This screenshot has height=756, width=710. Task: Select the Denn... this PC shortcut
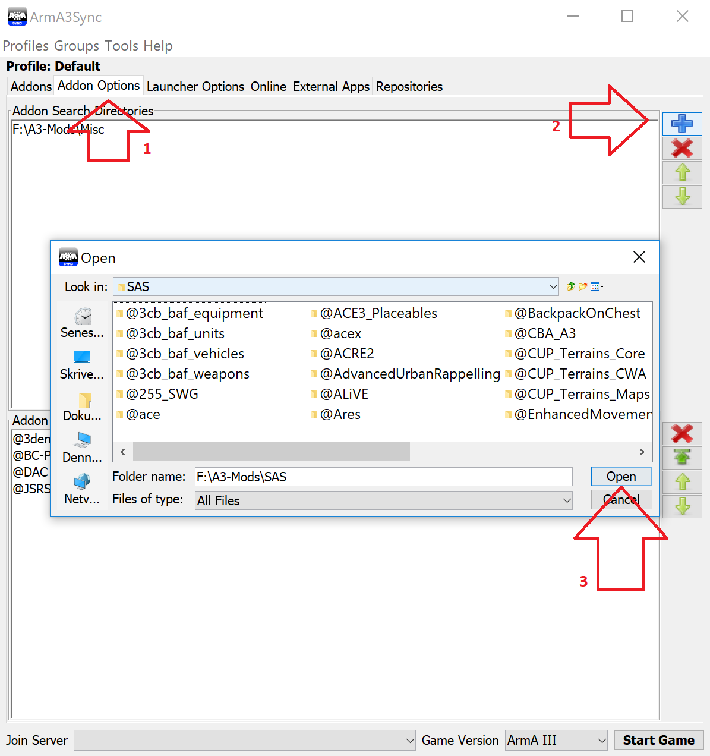click(x=82, y=447)
